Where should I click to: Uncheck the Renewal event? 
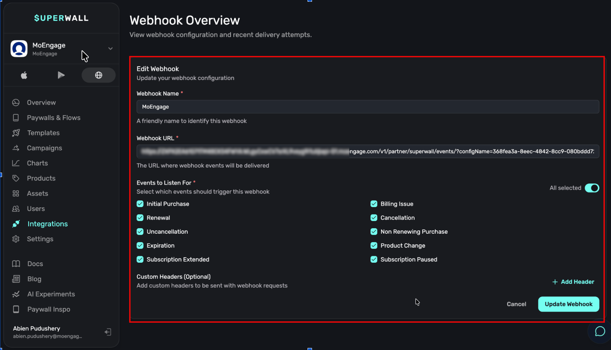140,218
